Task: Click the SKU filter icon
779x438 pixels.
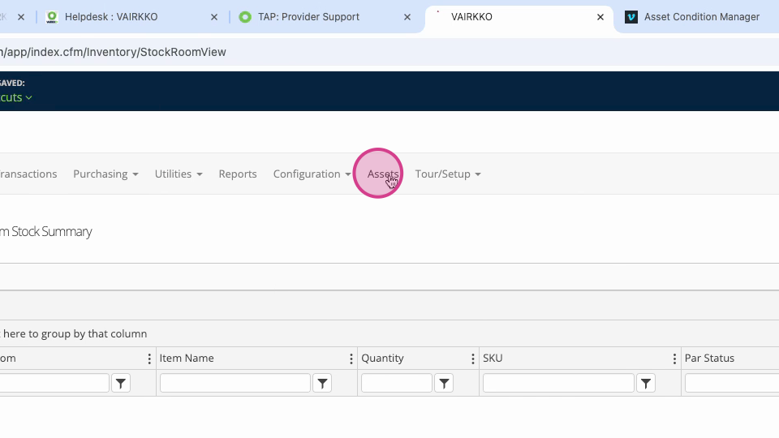Action: click(x=646, y=383)
